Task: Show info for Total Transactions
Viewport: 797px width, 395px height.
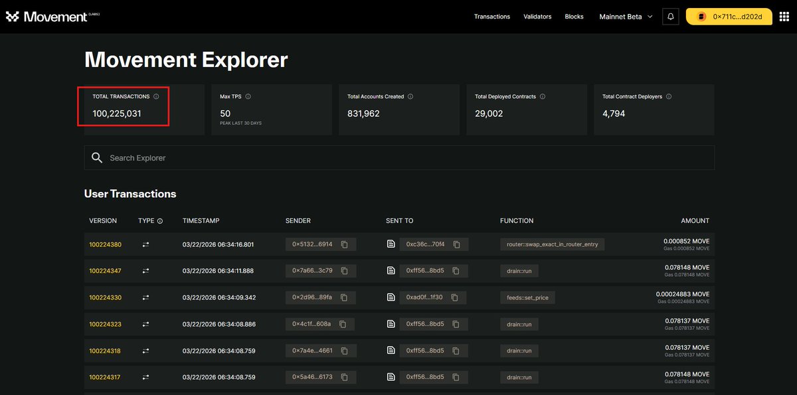Action: point(156,96)
